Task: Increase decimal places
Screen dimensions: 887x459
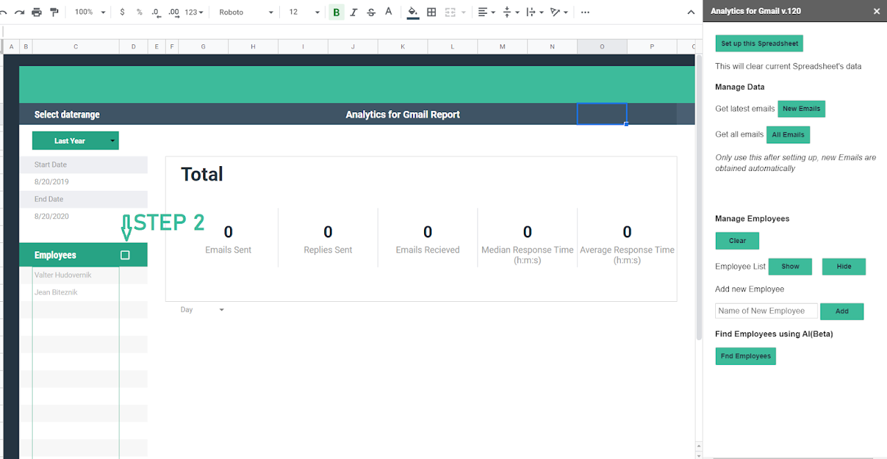Action: point(174,12)
